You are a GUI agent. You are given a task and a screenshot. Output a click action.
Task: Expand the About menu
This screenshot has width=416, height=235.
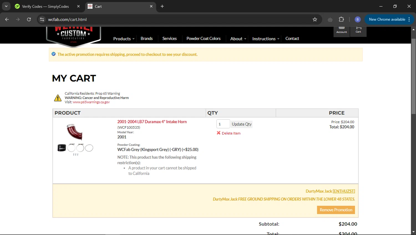(x=238, y=39)
